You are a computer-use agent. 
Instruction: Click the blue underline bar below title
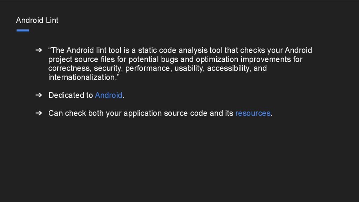click(23, 30)
